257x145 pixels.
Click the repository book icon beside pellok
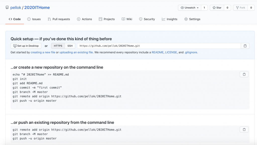[x=7, y=7]
